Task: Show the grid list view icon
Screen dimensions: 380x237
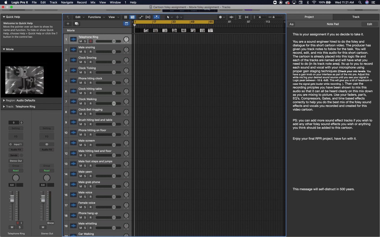Action: (125, 17)
